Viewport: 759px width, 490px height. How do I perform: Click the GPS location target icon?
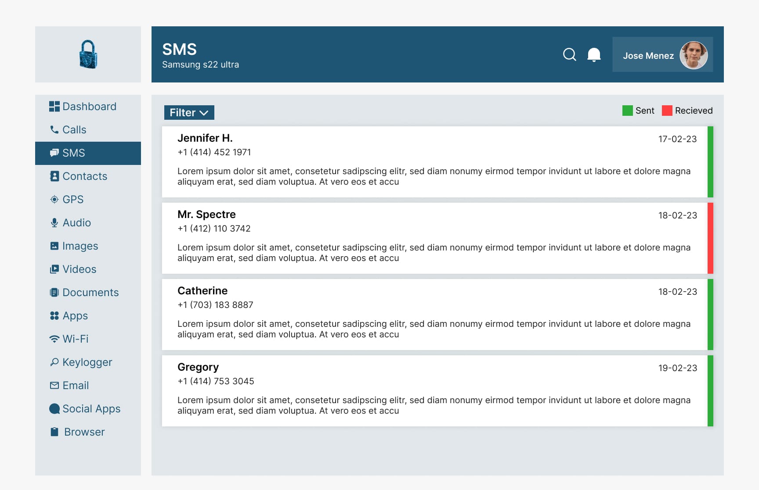(x=54, y=200)
